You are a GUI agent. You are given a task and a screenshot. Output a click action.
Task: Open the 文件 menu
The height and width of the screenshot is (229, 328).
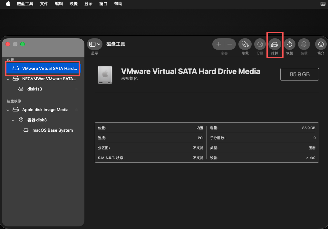coord(44,4)
